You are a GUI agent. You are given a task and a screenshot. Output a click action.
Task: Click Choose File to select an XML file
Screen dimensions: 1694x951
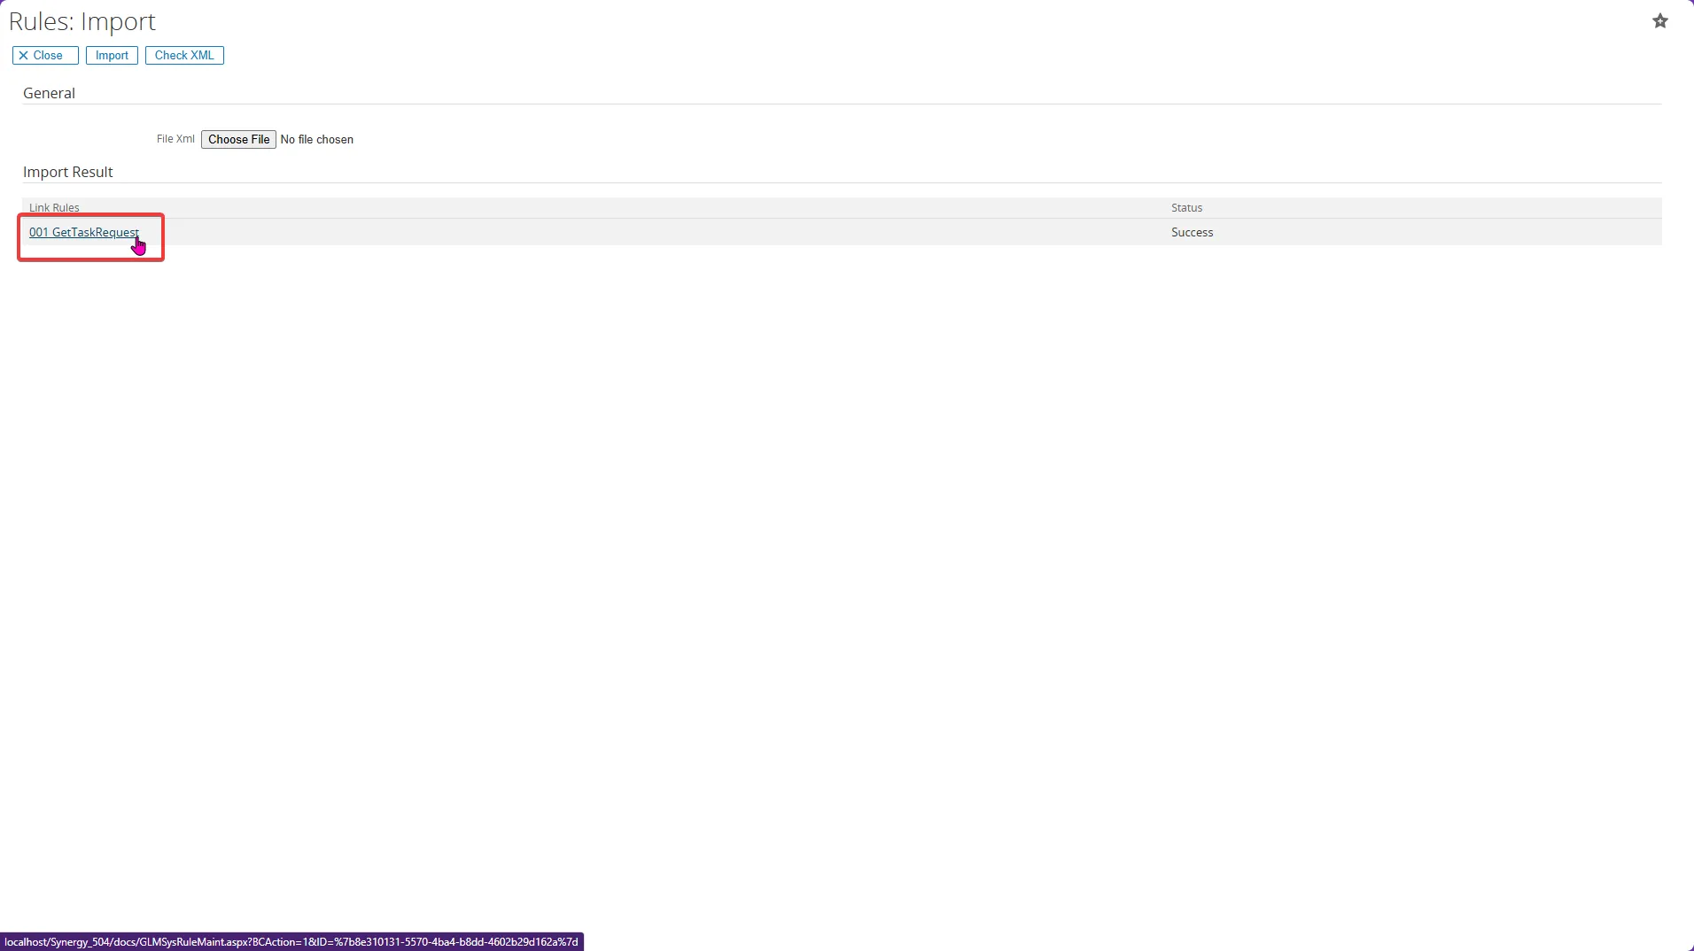pyautogui.click(x=237, y=139)
